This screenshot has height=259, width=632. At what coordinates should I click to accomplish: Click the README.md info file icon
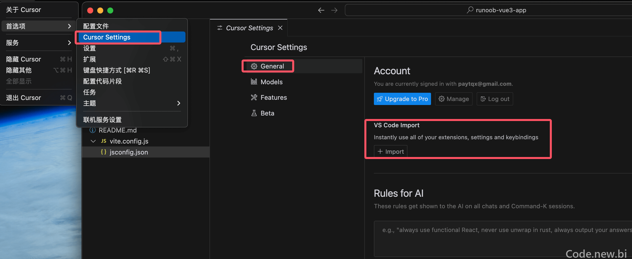[x=93, y=130]
